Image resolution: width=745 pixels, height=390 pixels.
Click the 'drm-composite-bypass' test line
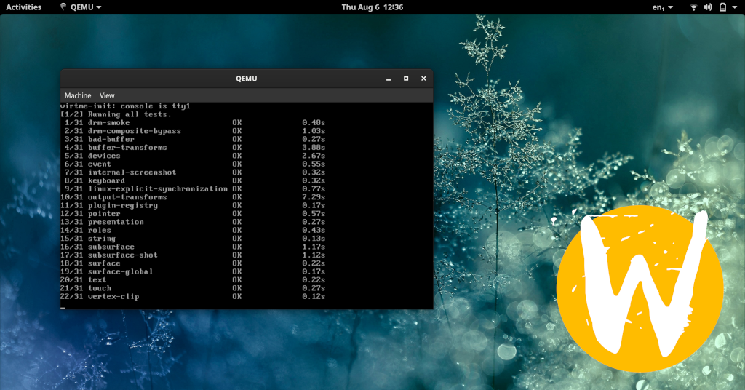pos(193,131)
